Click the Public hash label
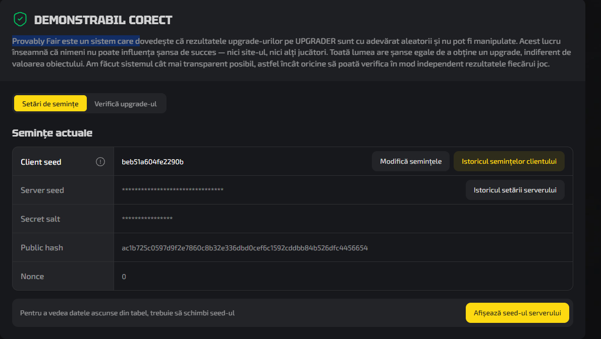The width and height of the screenshot is (601, 339). pyautogui.click(x=42, y=247)
